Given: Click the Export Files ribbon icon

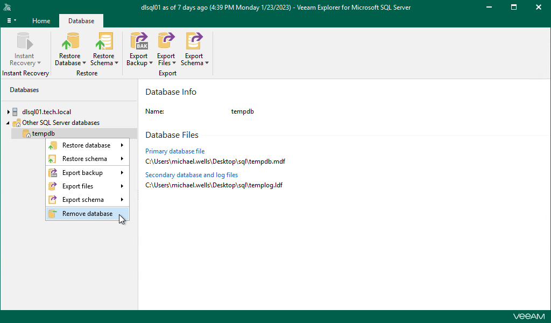Looking at the screenshot, I should (x=166, y=41).
